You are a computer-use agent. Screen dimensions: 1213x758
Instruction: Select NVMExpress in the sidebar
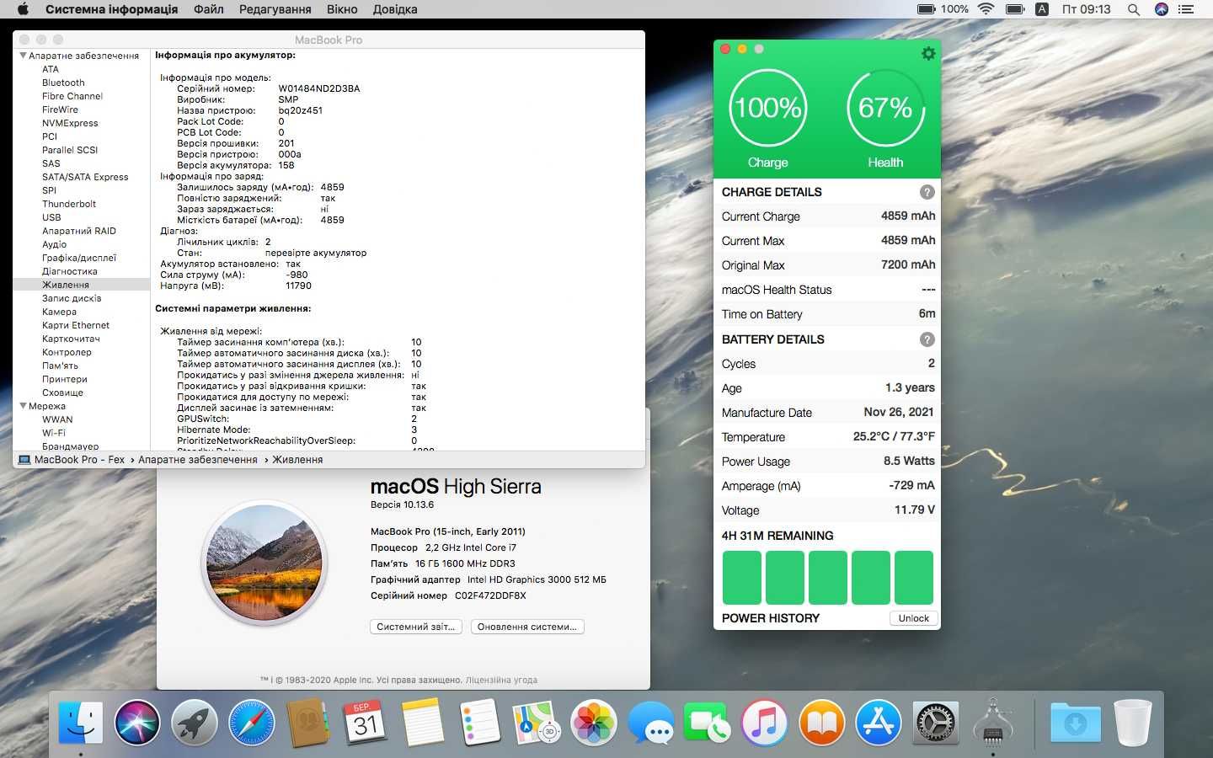(70, 123)
